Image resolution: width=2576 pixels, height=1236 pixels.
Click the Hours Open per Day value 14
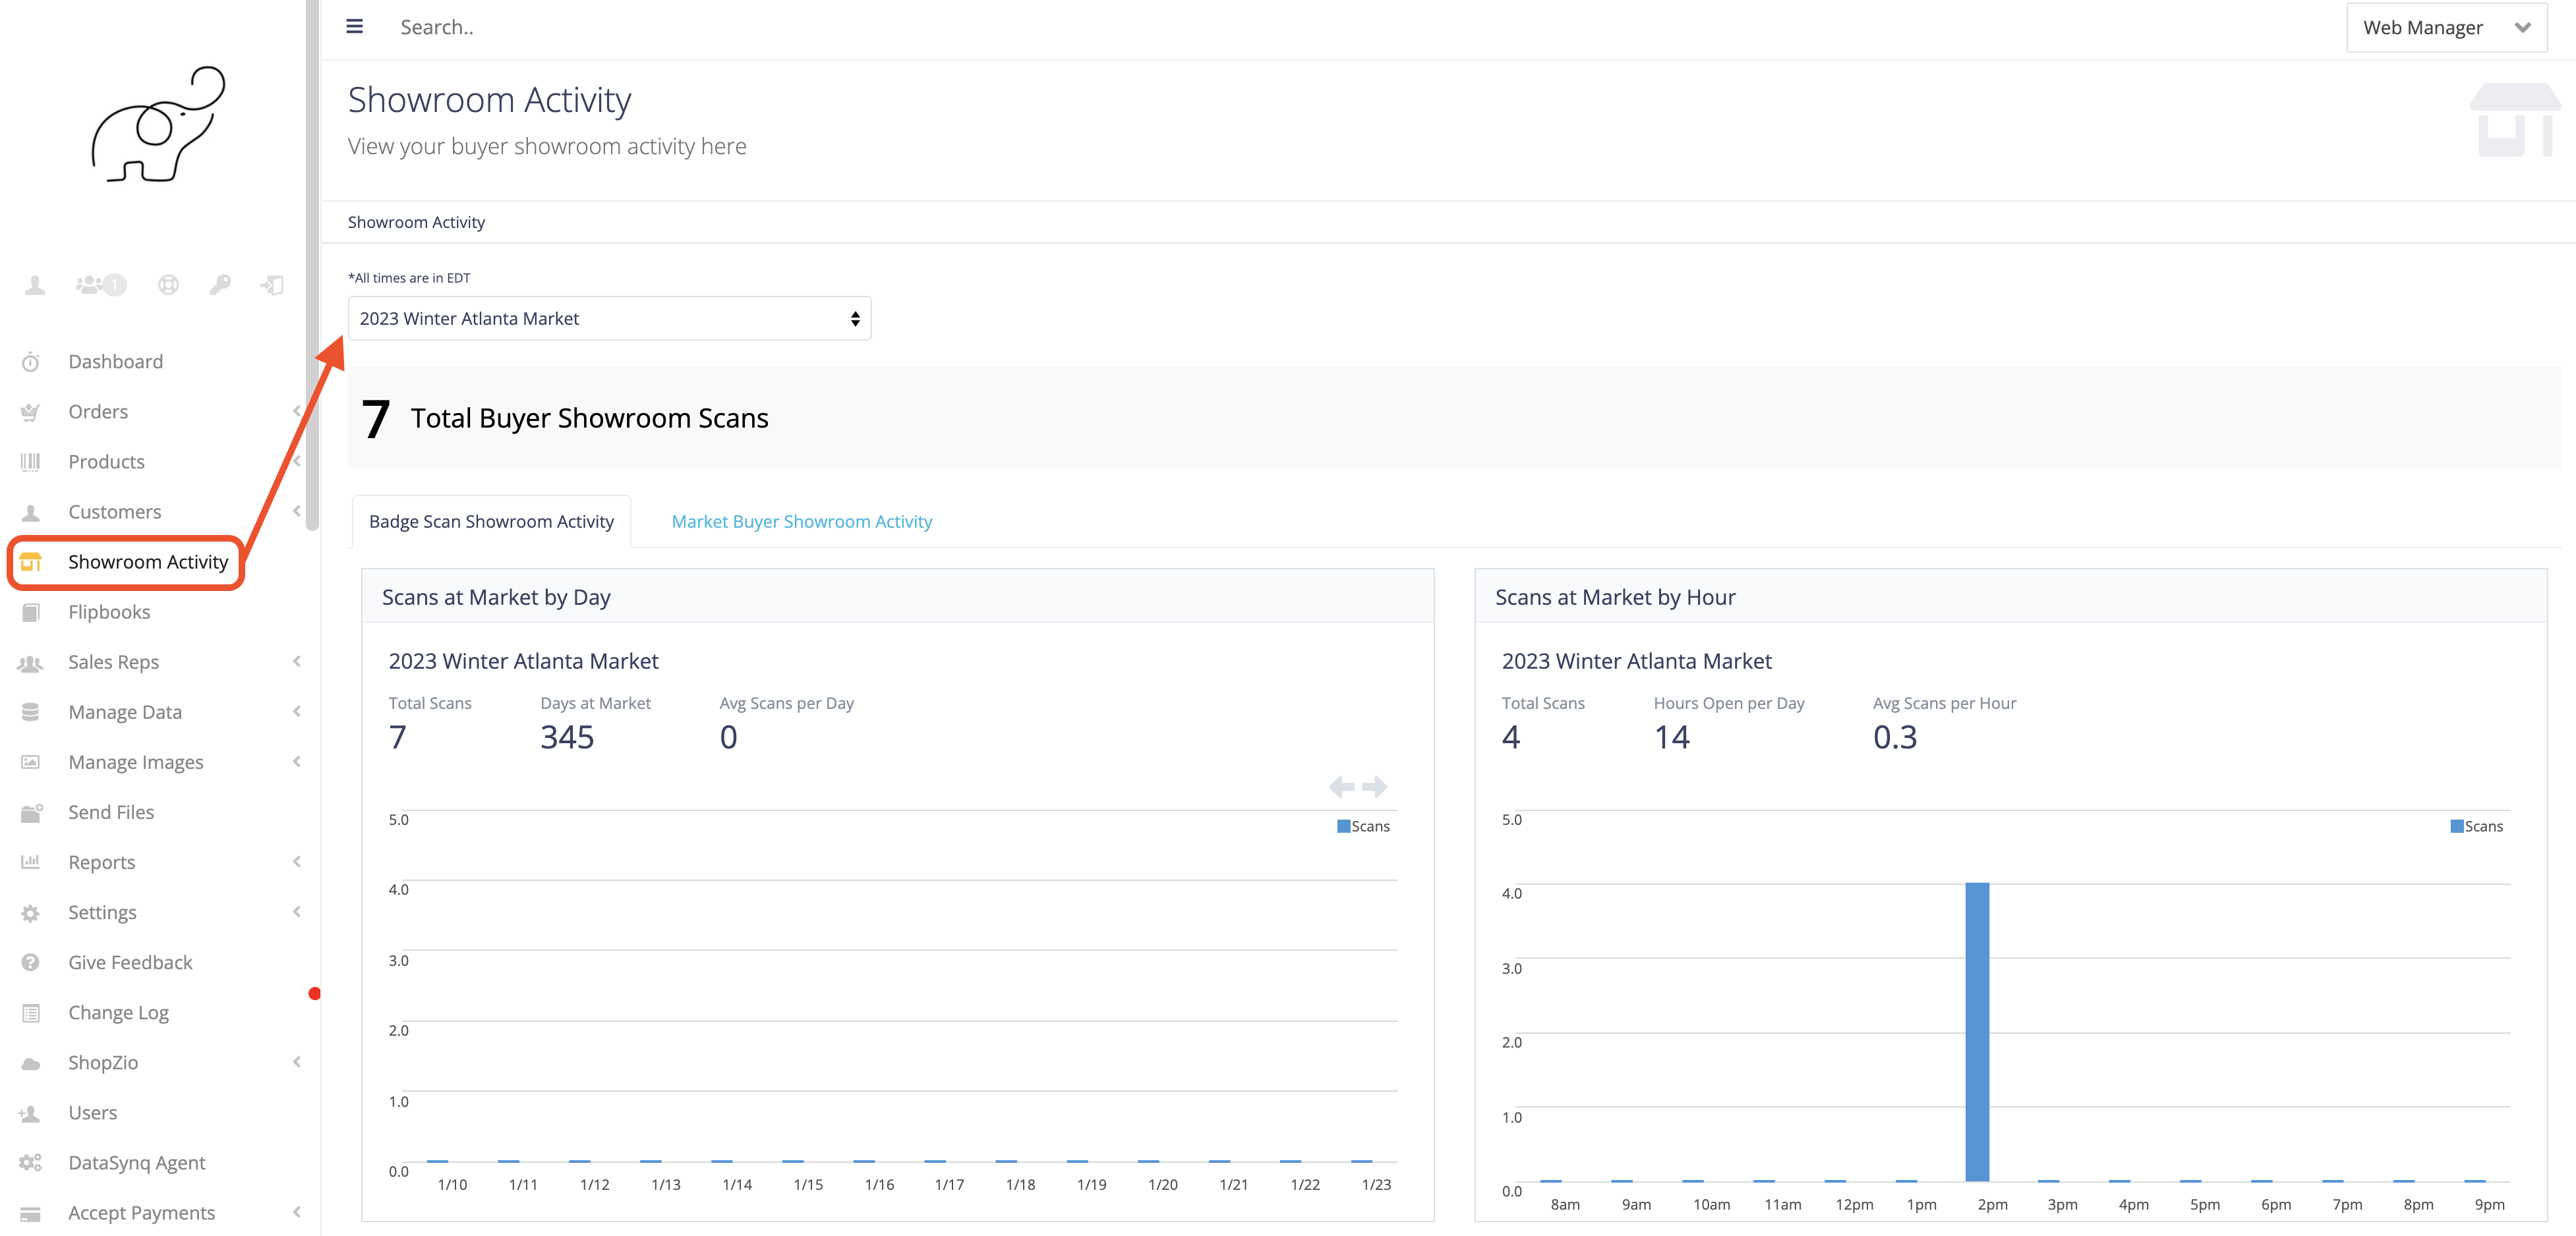click(1671, 737)
